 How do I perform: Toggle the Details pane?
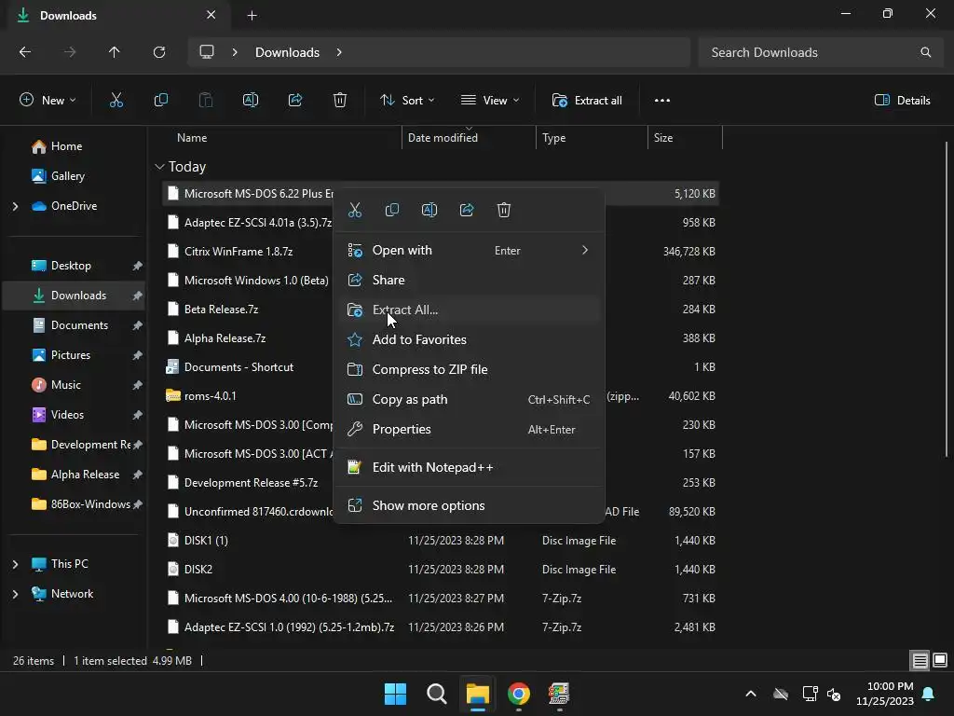click(902, 101)
